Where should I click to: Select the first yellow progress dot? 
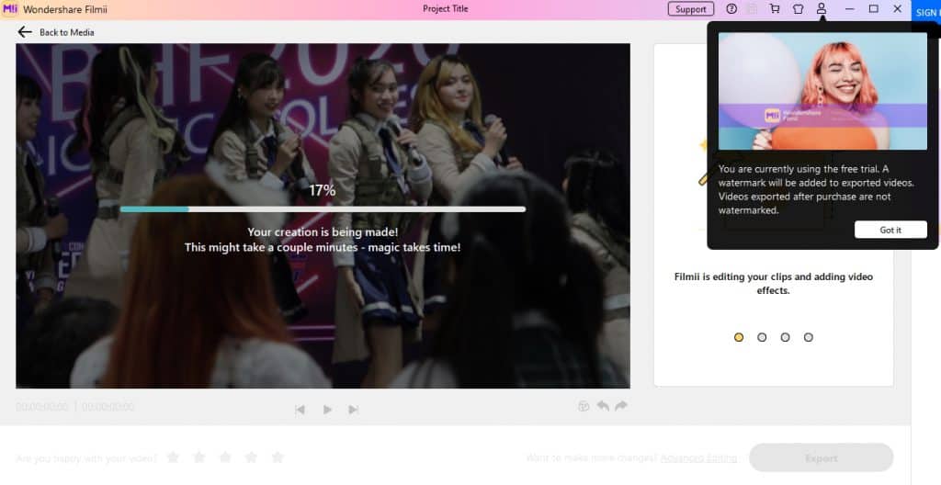(x=739, y=337)
